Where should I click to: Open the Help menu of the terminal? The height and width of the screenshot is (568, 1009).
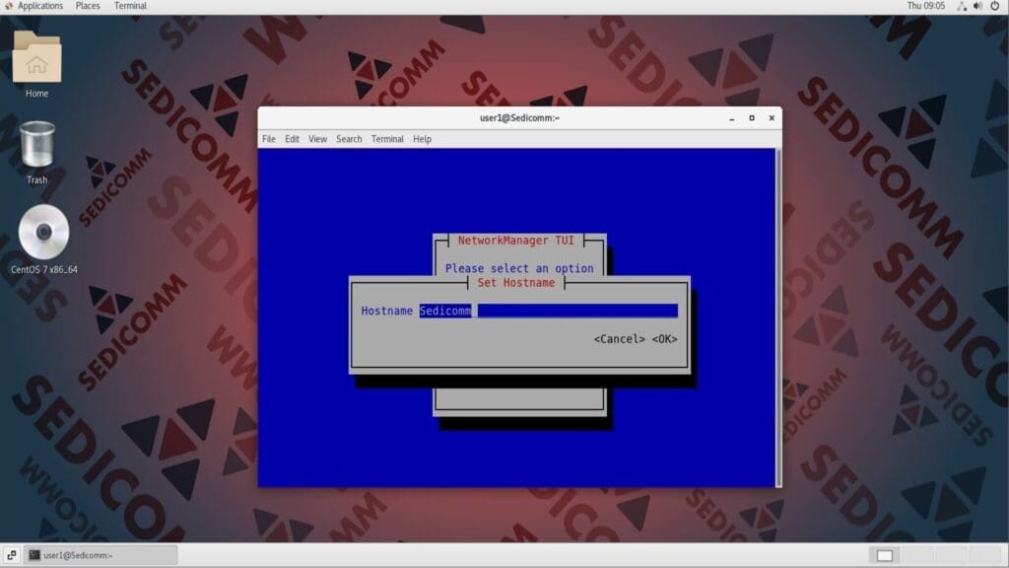coord(422,139)
